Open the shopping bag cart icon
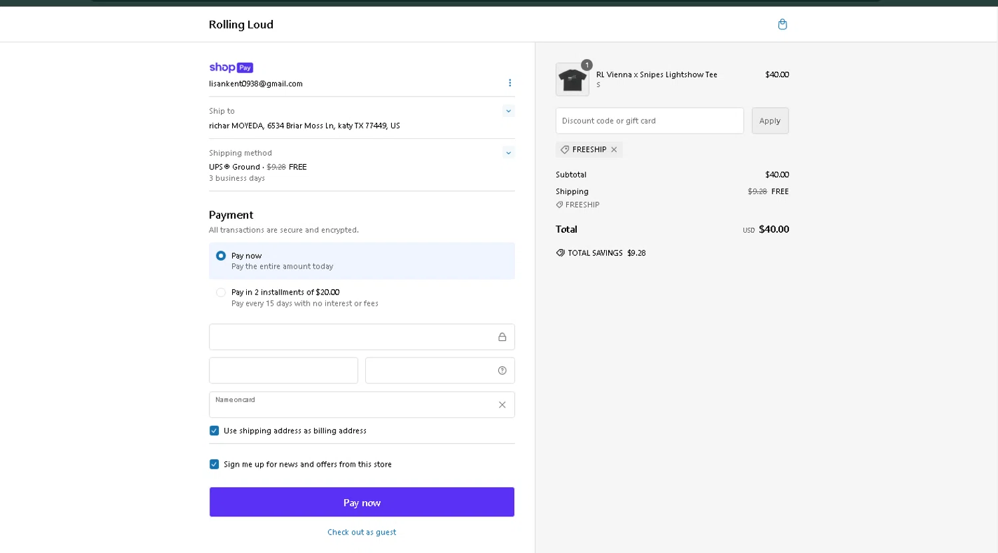 (x=782, y=25)
